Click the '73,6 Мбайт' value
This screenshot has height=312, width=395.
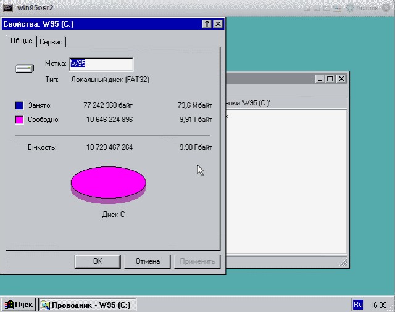point(195,105)
